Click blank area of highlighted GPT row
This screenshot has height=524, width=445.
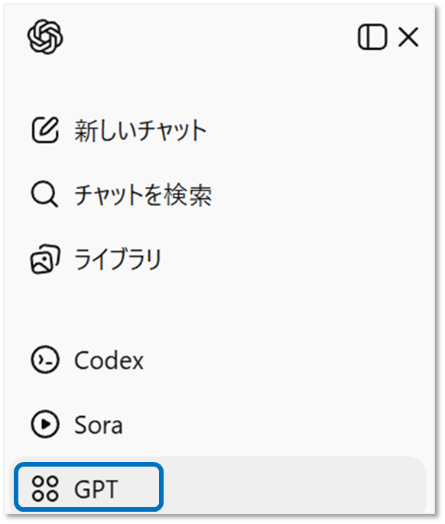tap(294, 485)
